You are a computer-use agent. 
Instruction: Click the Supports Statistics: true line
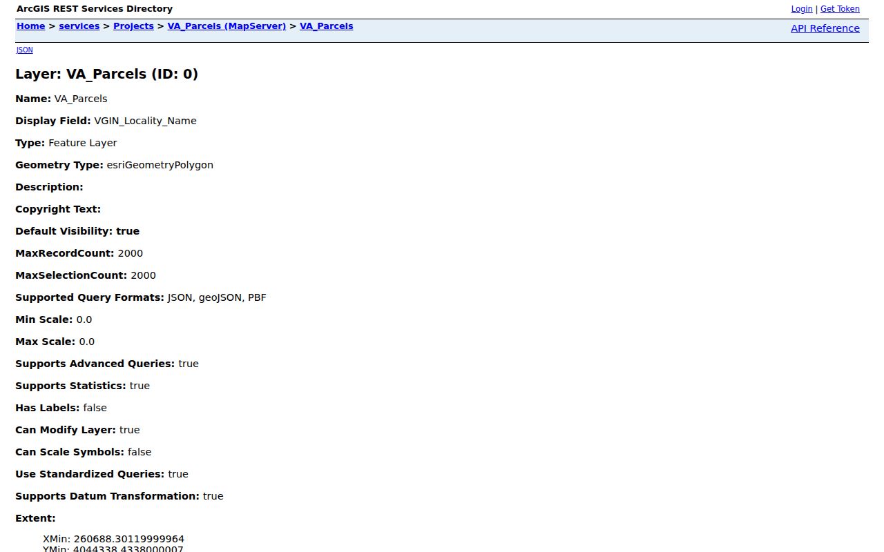pyautogui.click(x=82, y=386)
